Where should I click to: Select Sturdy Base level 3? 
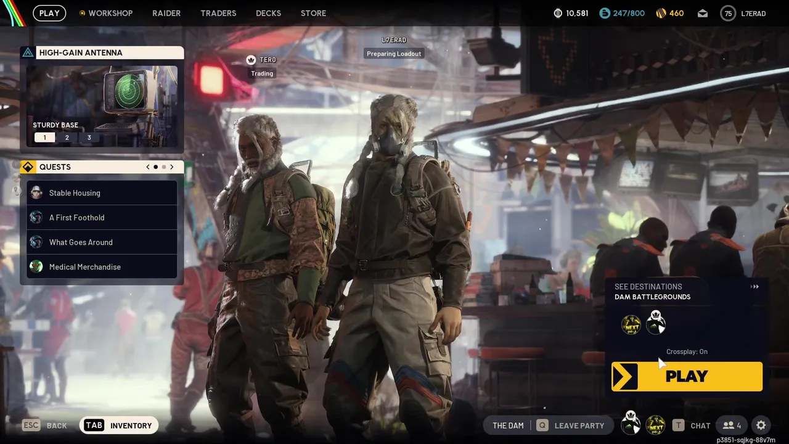tap(89, 138)
